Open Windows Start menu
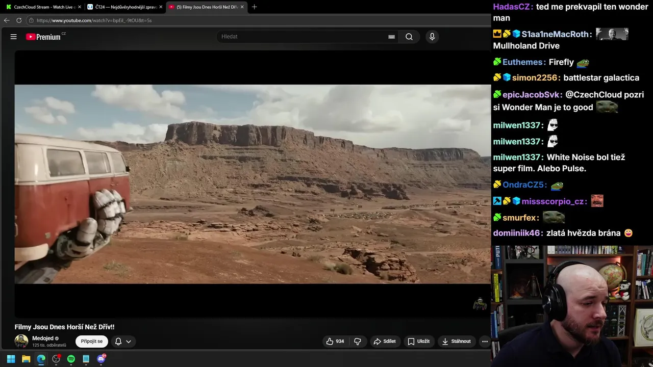Viewport: 653px width, 367px height. (11, 359)
